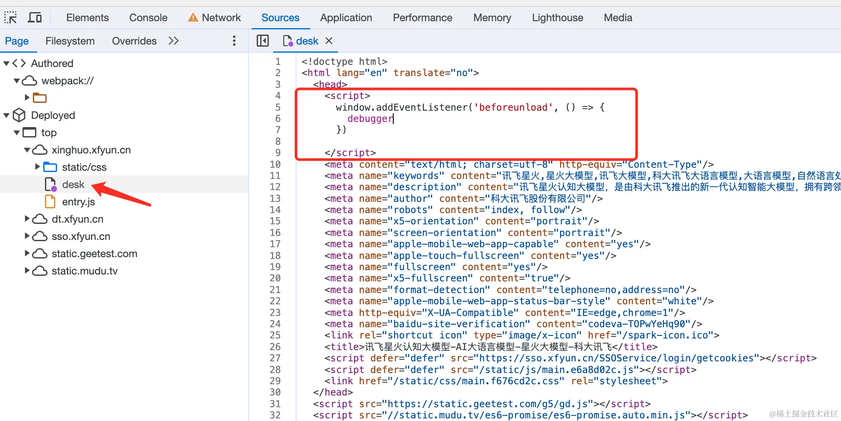Click the desk document file icon
Image resolution: width=841 pixels, height=421 pixels.
click(51, 185)
